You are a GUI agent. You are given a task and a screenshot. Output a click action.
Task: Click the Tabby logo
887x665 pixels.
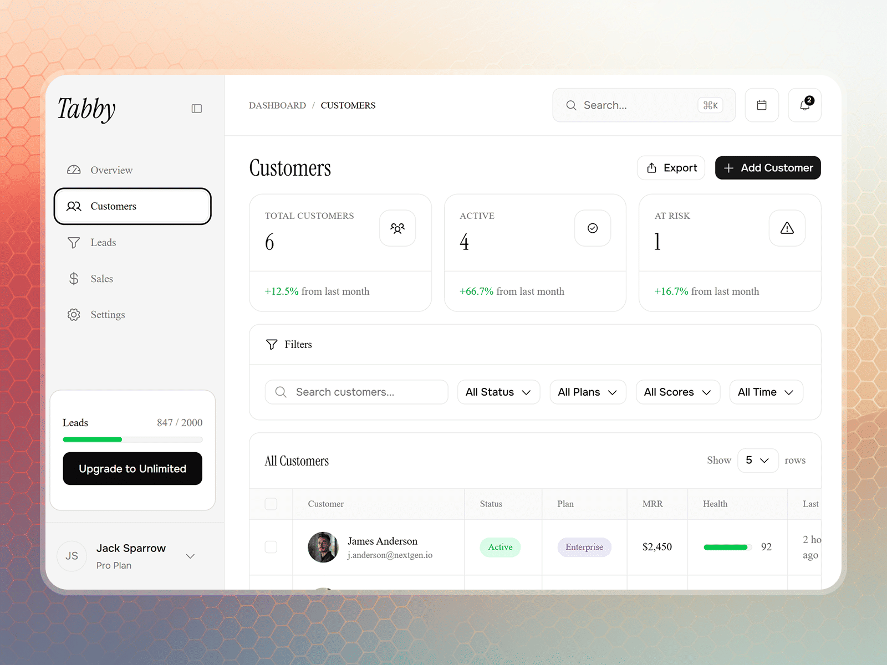[x=87, y=109]
